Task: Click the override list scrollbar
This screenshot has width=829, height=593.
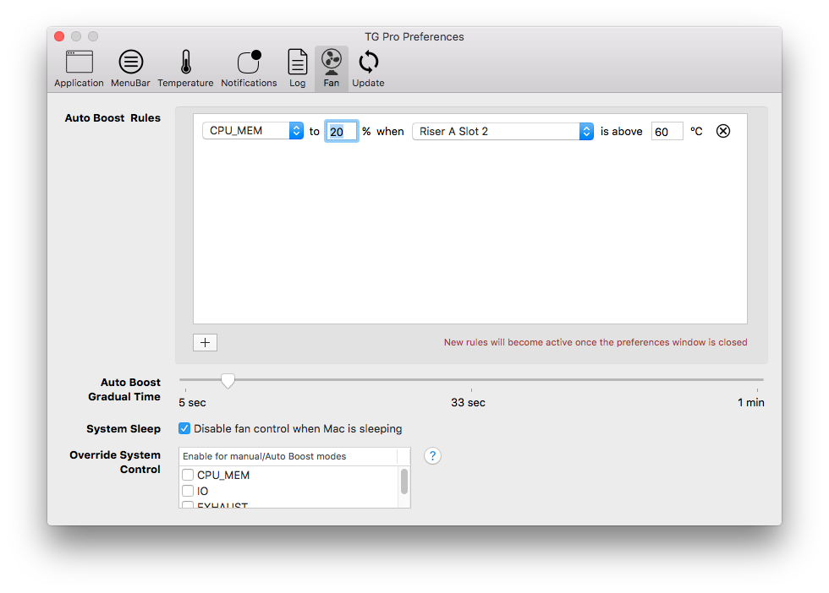Action: point(404,481)
